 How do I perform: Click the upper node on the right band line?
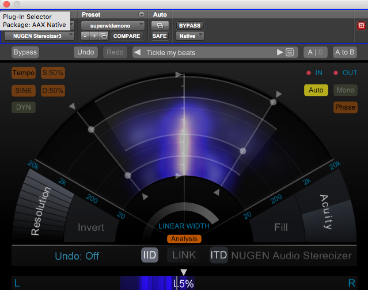[273, 102]
